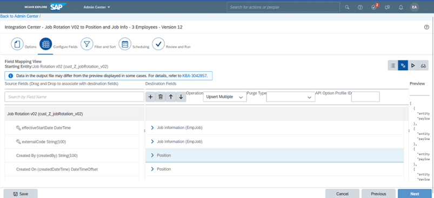The image size is (434, 198).
Task: Open the EA user avatar menu
Action: [x=415, y=8]
